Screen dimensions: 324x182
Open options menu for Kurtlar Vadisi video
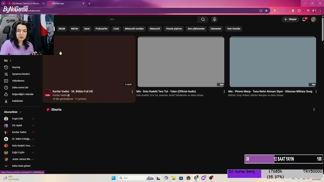pos(132,92)
